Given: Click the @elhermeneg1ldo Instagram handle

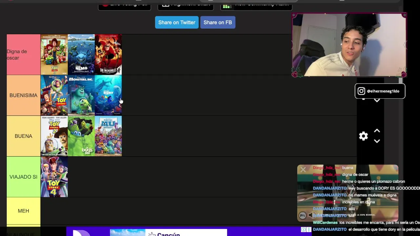Looking at the screenshot, I should coord(383,91).
